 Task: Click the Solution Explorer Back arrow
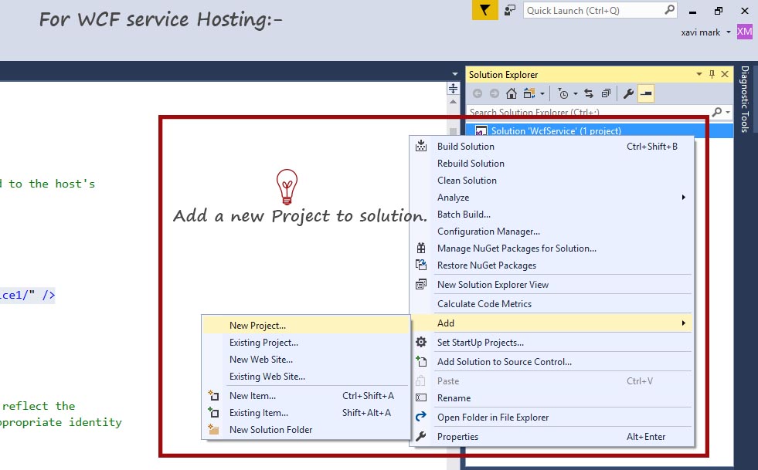point(478,93)
